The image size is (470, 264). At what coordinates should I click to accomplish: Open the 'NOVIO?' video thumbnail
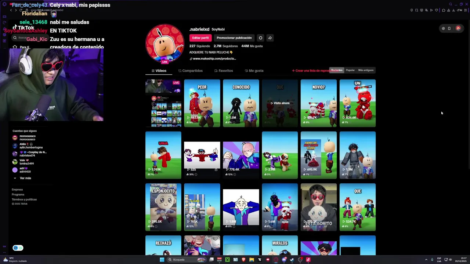tap(319, 103)
